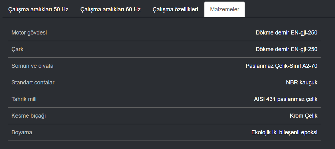
Task: Click the Tahrik mili label
Action: [x=24, y=99]
